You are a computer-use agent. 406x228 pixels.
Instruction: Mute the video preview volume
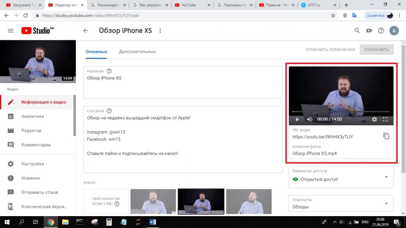pyautogui.click(x=309, y=120)
